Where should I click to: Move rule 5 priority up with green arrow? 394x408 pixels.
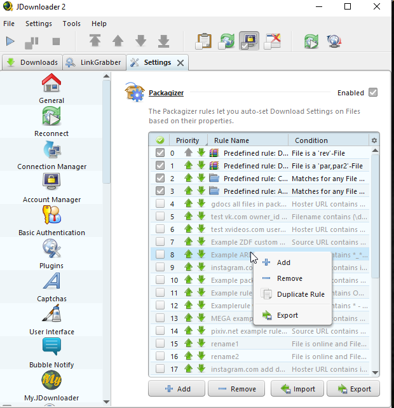click(x=189, y=217)
